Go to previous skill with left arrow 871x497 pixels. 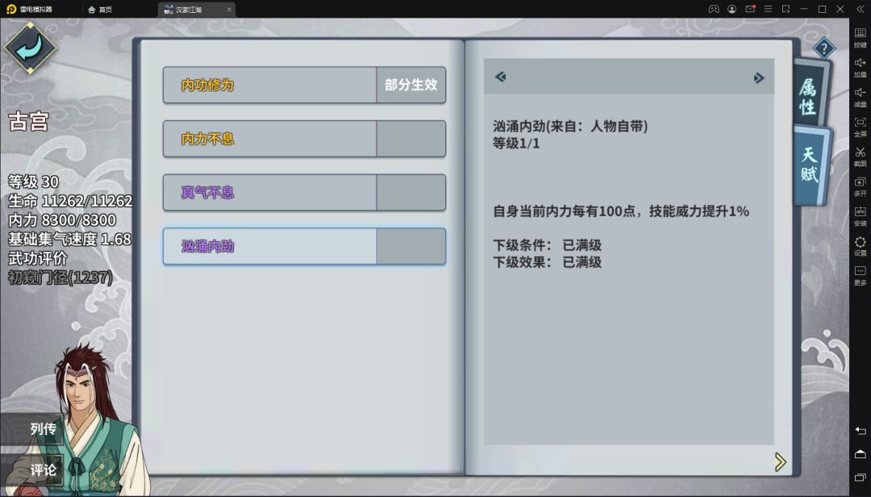(x=501, y=77)
